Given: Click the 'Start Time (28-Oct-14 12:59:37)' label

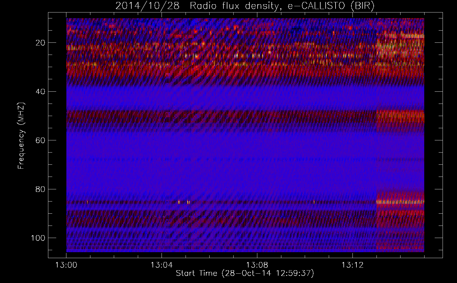Looking at the screenshot, I should pyautogui.click(x=245, y=273).
